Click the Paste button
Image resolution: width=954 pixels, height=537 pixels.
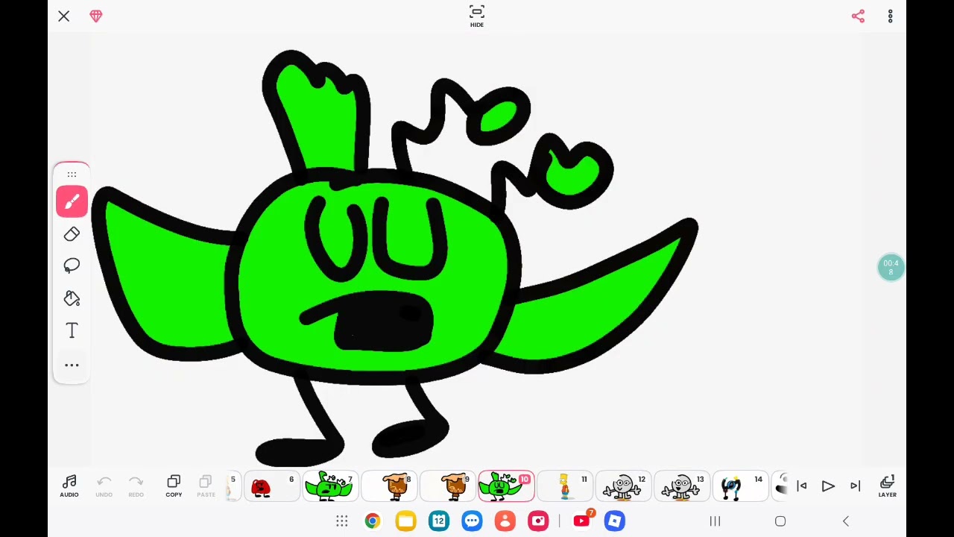point(206,486)
